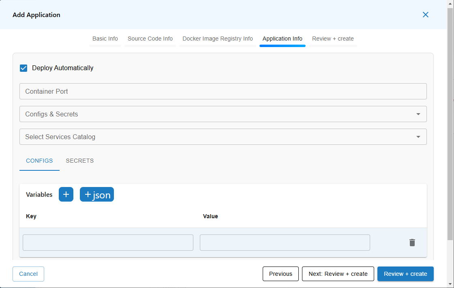Switch to the Basic Info tab

tap(105, 39)
